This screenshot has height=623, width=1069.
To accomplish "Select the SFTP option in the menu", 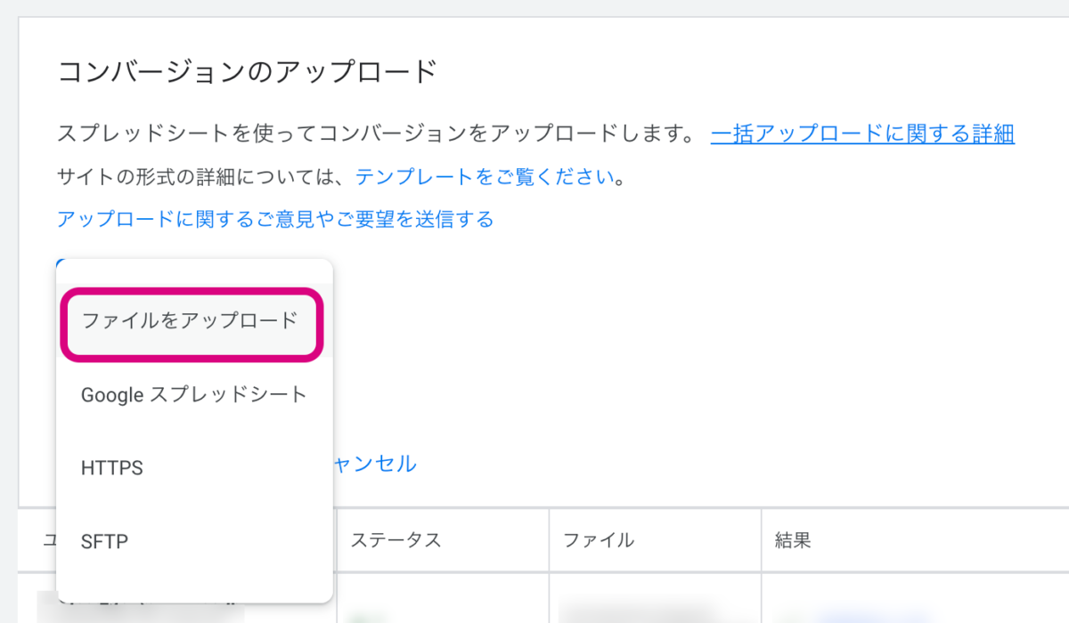I will [x=104, y=541].
